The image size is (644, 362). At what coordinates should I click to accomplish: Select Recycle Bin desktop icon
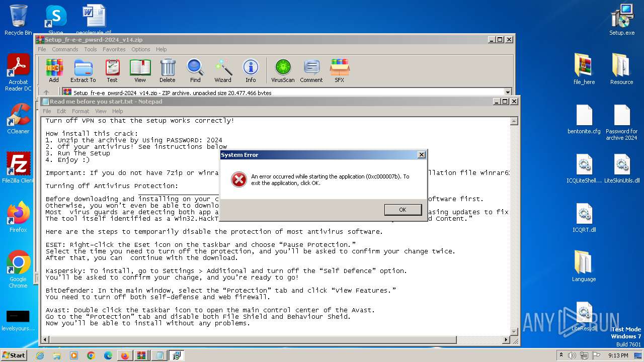coord(18,20)
